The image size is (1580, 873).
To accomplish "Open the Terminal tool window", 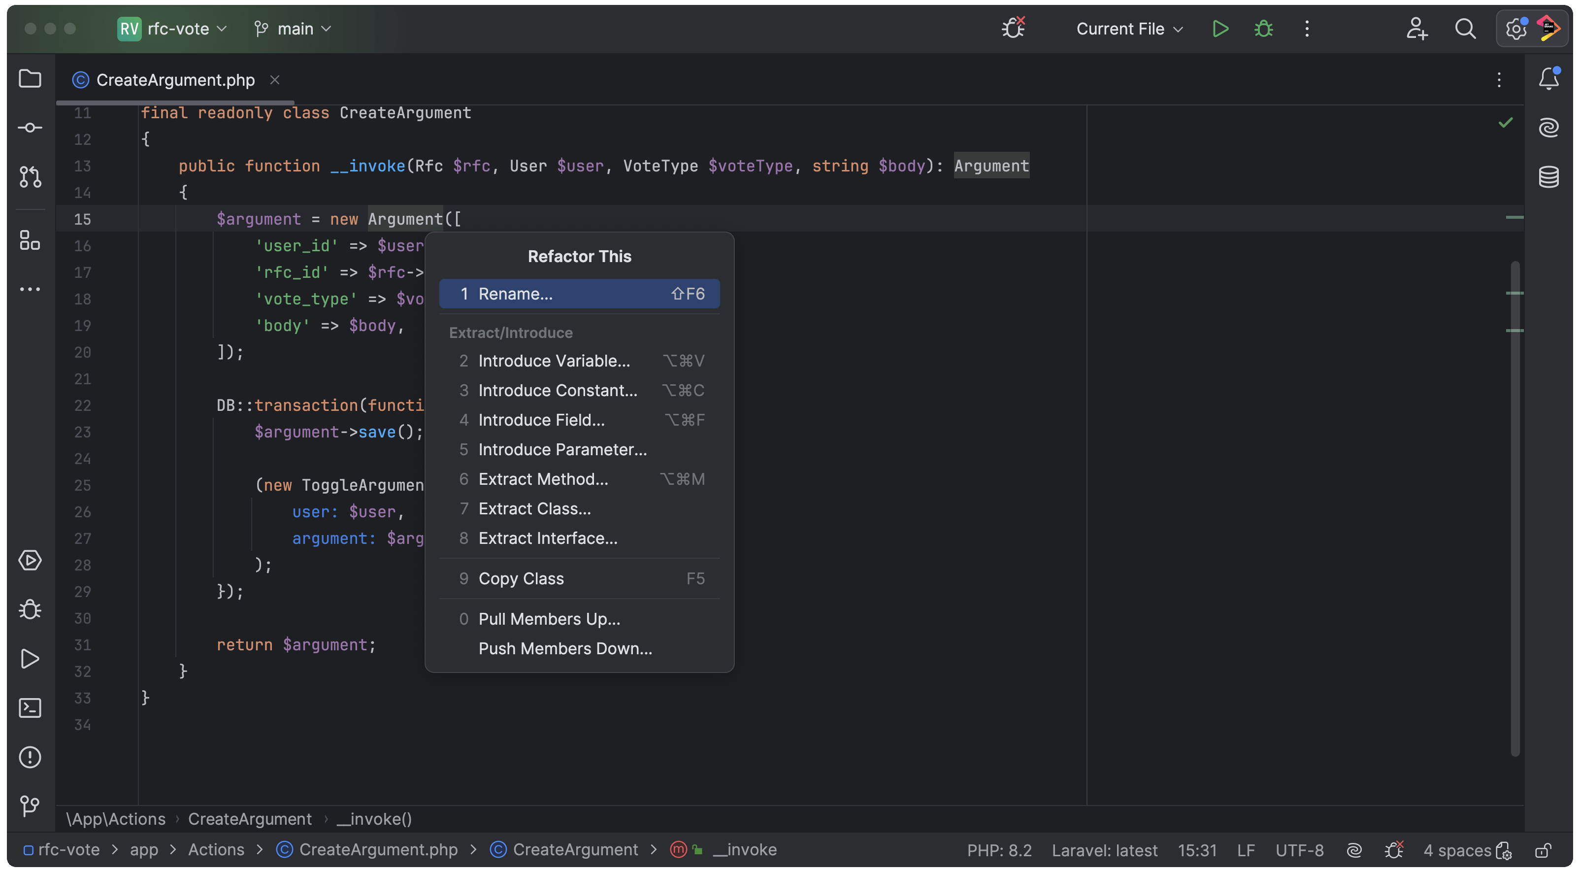I will click(x=30, y=708).
